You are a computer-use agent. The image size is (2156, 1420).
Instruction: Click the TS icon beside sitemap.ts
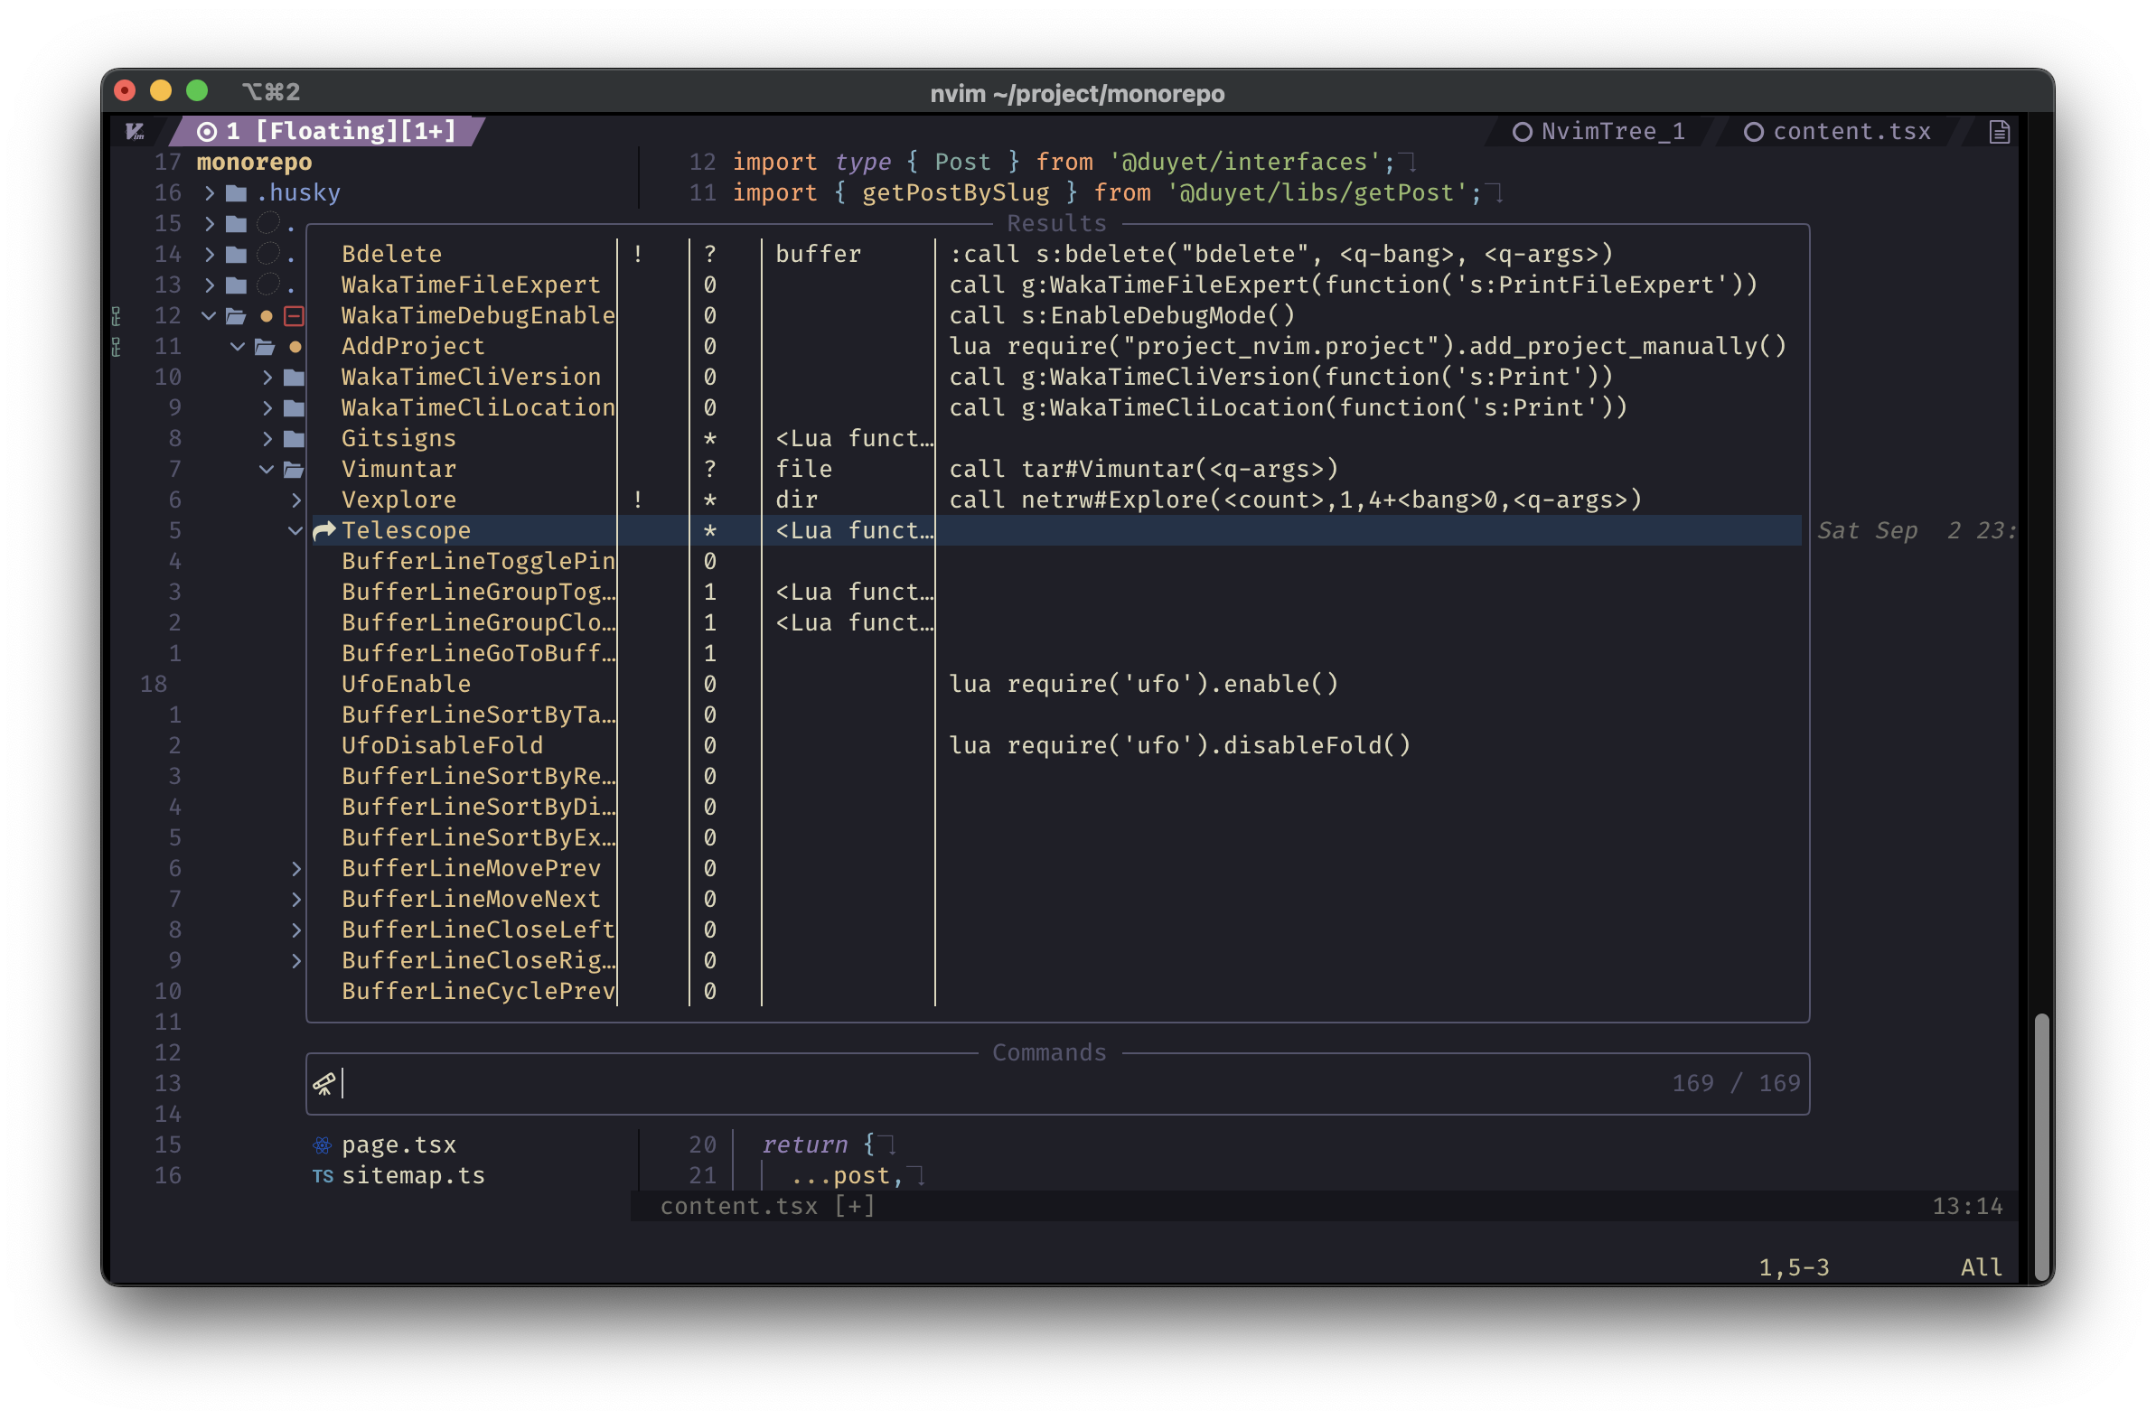pyautogui.click(x=323, y=1176)
